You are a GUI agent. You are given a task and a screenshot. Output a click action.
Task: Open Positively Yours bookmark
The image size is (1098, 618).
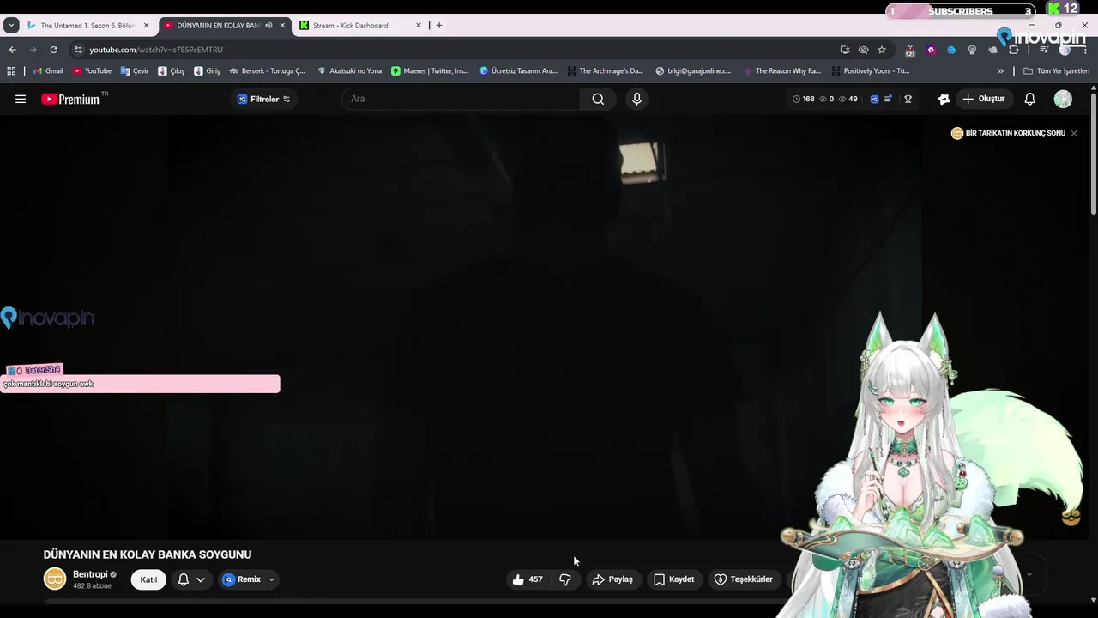[x=870, y=71]
